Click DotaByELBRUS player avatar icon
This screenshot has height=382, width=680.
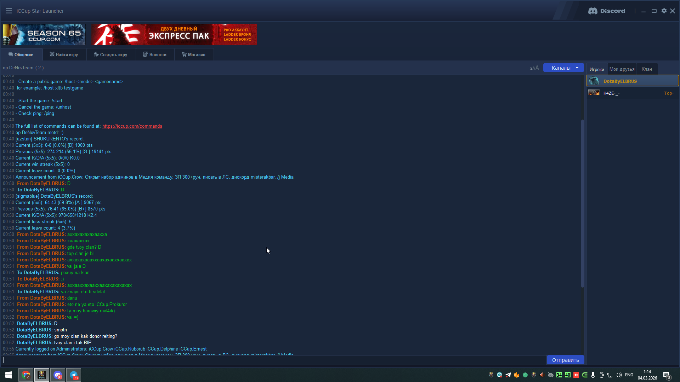tap(594, 81)
